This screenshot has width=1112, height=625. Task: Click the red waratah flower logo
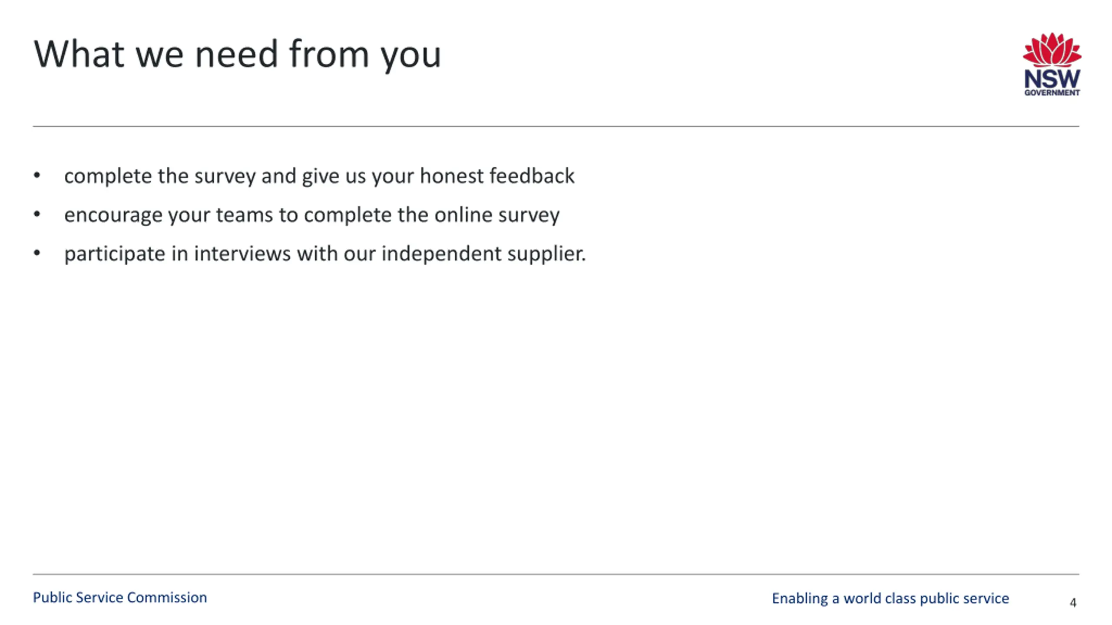coord(1052,50)
